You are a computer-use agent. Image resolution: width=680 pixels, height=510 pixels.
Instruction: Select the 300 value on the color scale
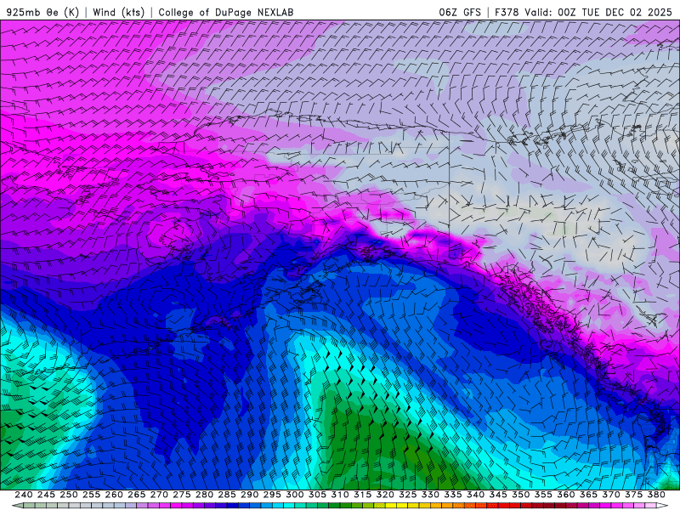pos(294,495)
